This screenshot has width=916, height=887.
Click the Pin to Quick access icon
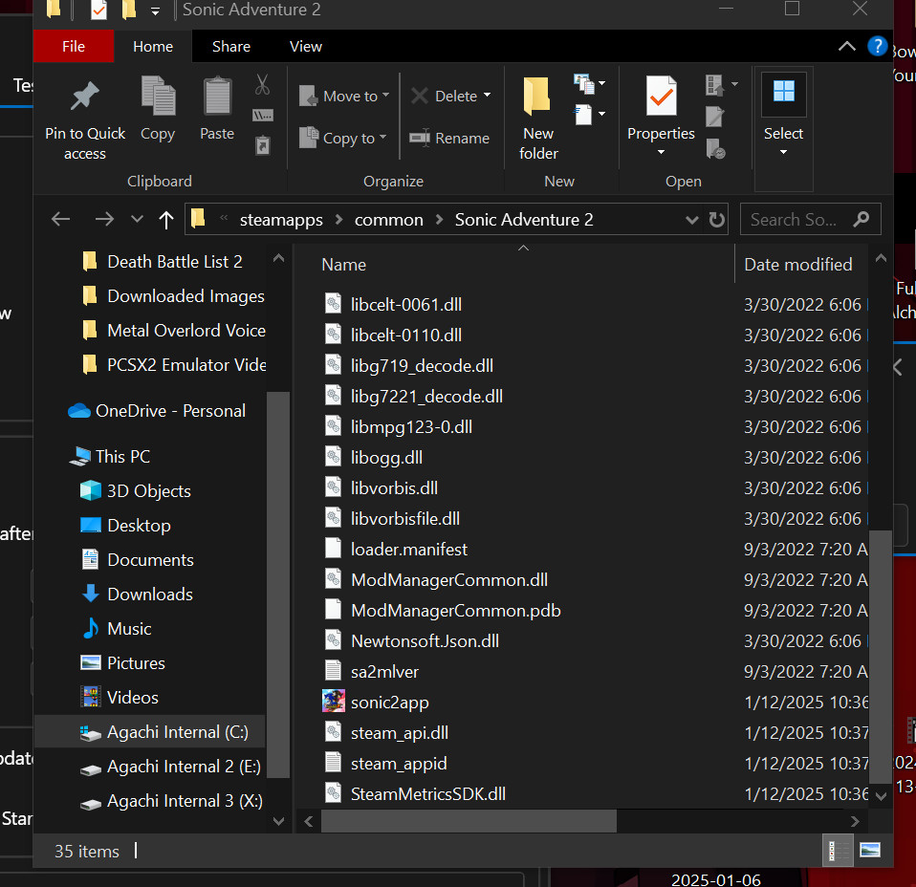click(x=85, y=97)
